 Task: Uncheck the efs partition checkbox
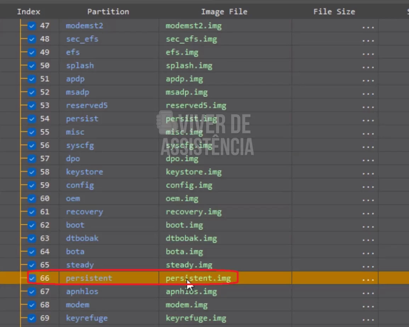pyautogui.click(x=32, y=52)
